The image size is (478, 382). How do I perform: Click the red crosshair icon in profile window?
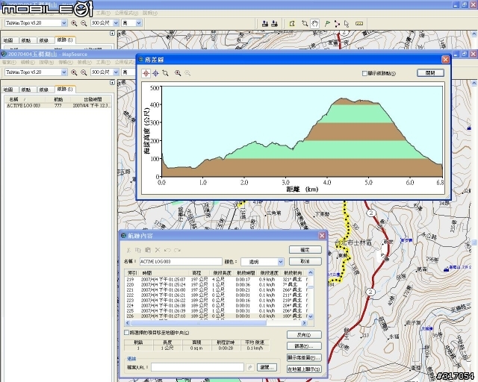(146, 73)
